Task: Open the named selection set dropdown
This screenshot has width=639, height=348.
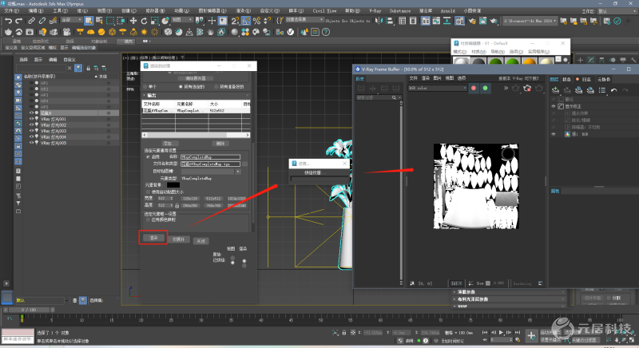Action: click(304, 20)
